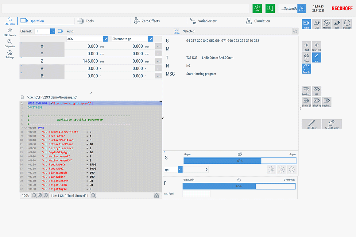Switch to Ref homing mode
356x237 pixels.
tap(337, 24)
